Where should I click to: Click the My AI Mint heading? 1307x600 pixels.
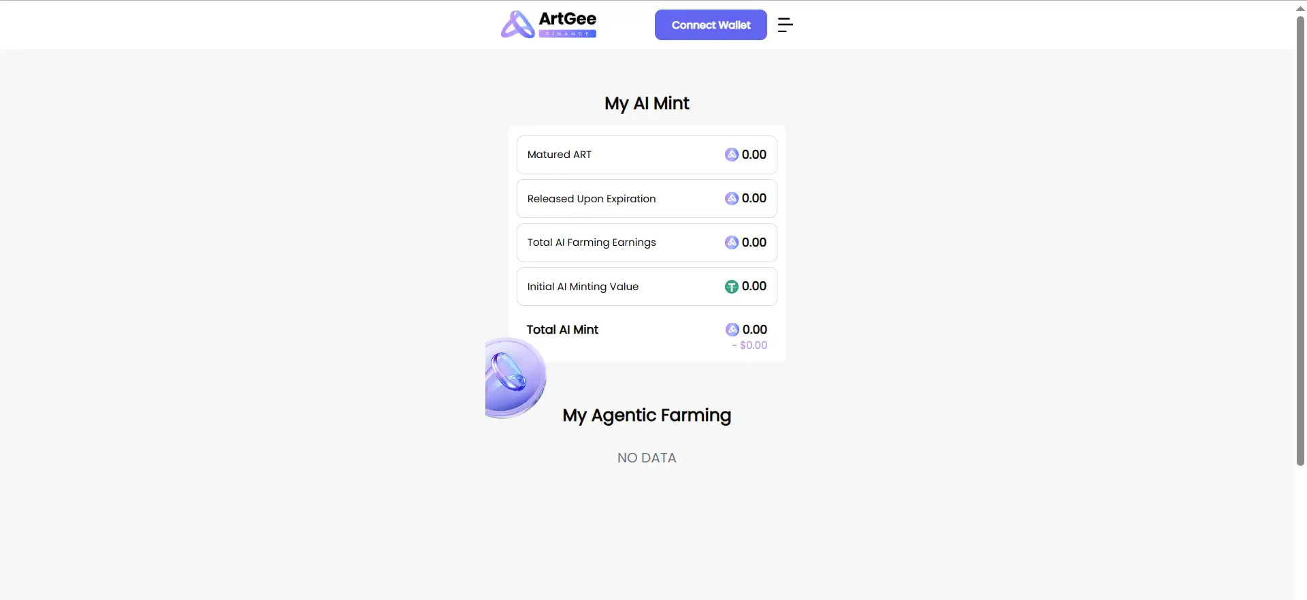[x=647, y=104]
